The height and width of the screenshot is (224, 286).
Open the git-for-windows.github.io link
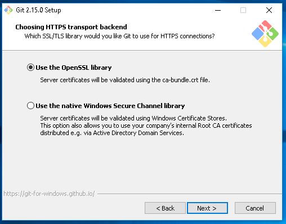49,194
